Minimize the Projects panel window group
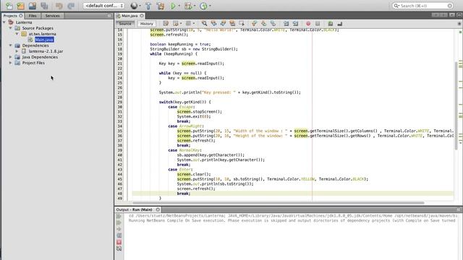 tap(109, 16)
